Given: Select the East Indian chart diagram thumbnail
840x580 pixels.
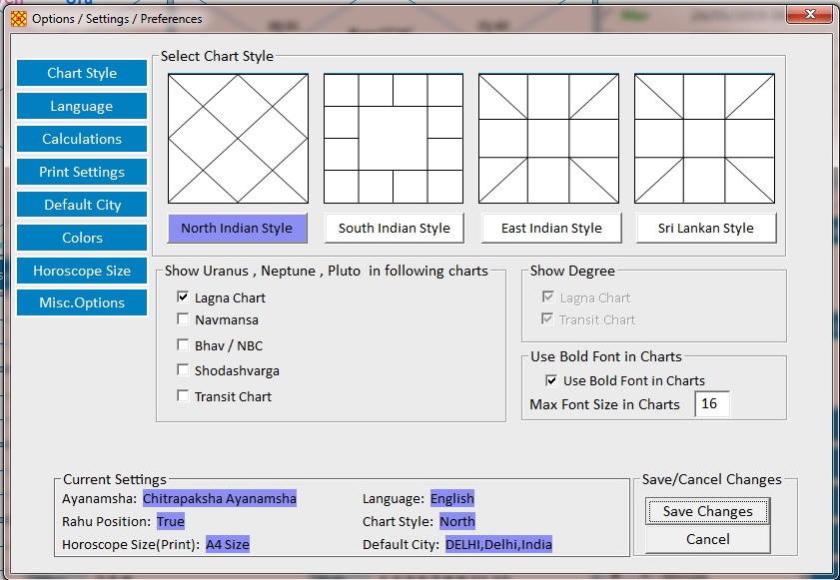Looking at the screenshot, I should (x=548, y=139).
